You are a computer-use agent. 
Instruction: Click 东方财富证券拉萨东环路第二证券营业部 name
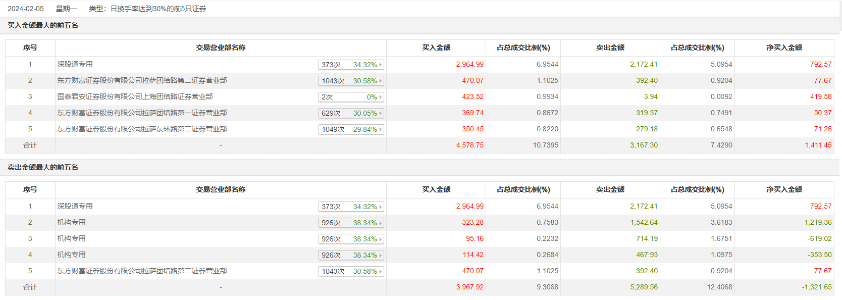click(x=142, y=129)
